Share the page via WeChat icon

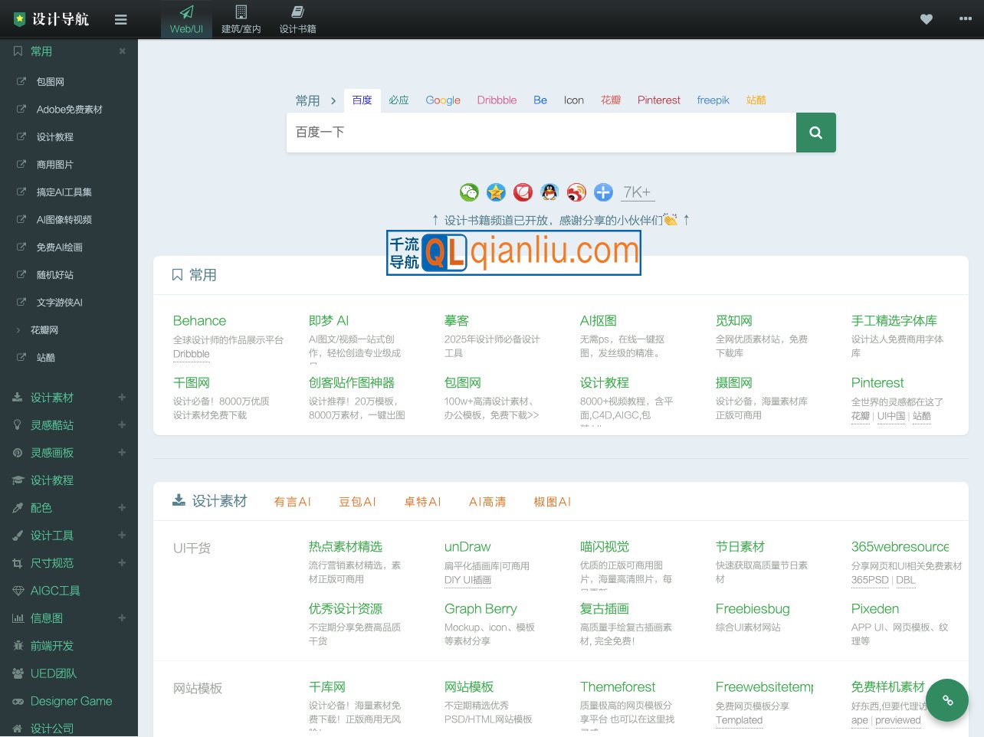(469, 192)
